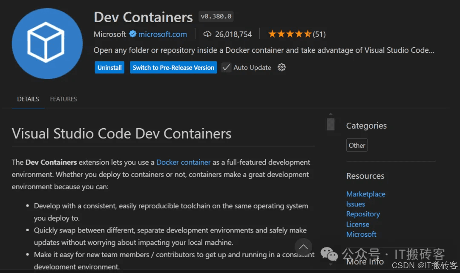
Task: Open the microsoft.com publisher link
Action: click(x=163, y=34)
